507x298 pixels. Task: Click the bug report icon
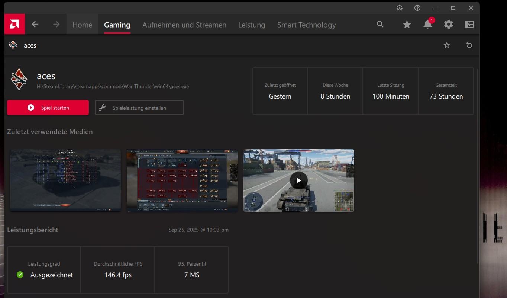(400, 8)
